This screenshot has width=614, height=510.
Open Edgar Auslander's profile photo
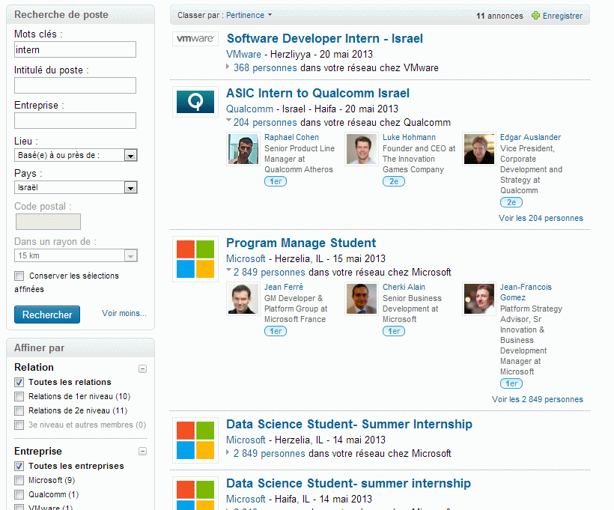(x=479, y=149)
